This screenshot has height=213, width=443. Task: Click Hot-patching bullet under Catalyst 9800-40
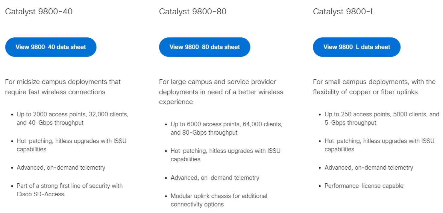72,145
